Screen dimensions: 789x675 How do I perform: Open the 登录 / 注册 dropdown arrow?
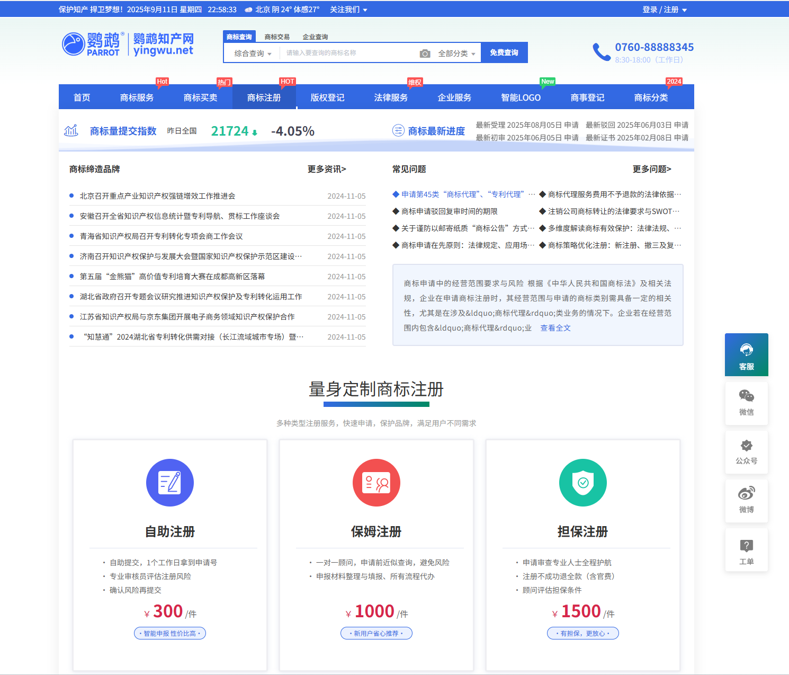[684, 10]
